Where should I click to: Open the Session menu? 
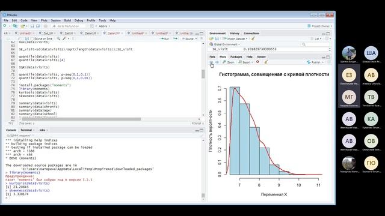pyautogui.click(x=56, y=20)
